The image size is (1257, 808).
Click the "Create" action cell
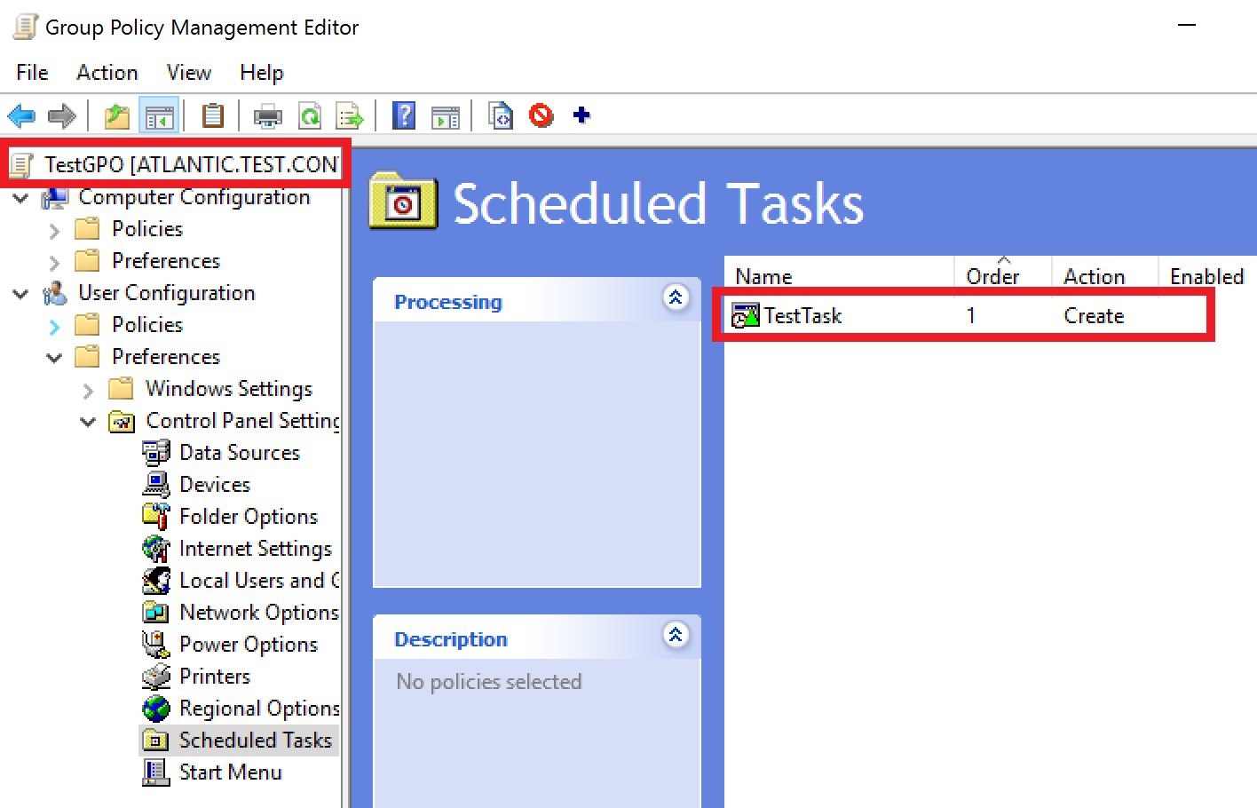tap(1094, 316)
